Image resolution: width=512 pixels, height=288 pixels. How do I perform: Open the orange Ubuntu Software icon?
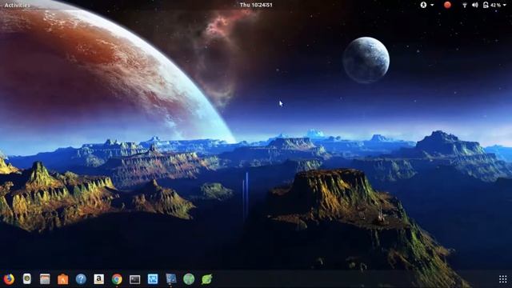click(63, 279)
